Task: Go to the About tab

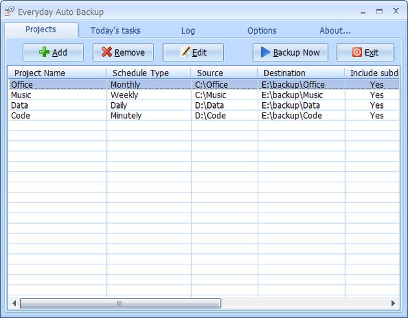Action: [335, 30]
